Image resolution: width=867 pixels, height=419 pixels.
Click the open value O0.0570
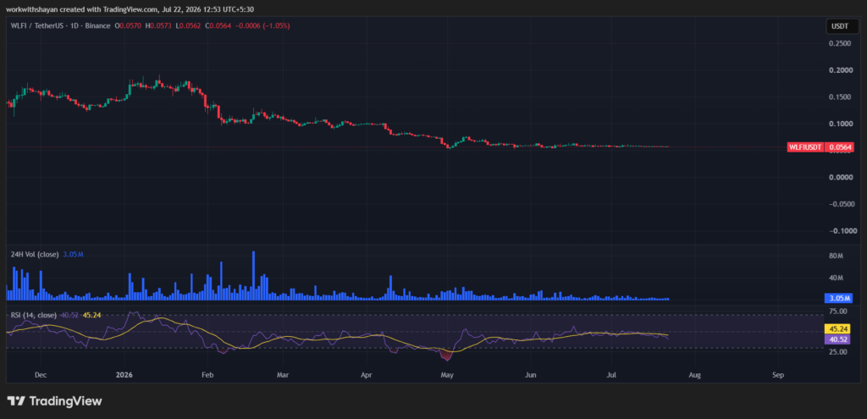(x=126, y=26)
